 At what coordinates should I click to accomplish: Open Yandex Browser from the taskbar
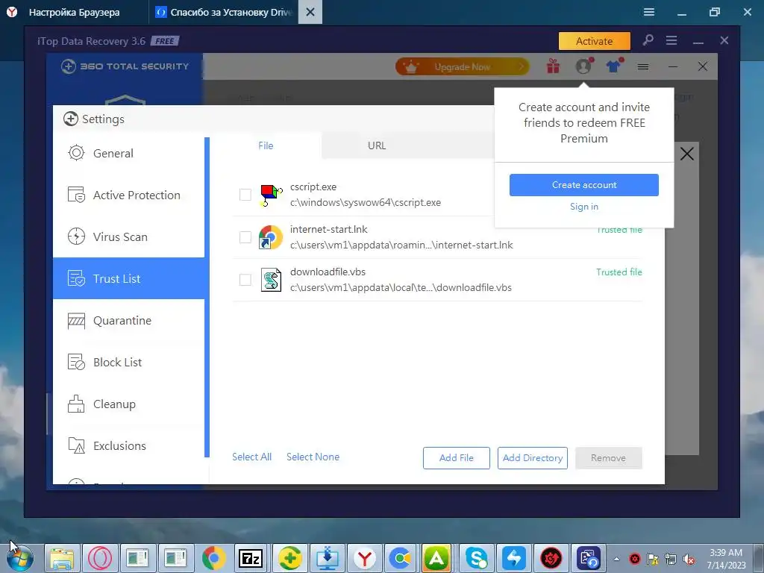(x=364, y=558)
